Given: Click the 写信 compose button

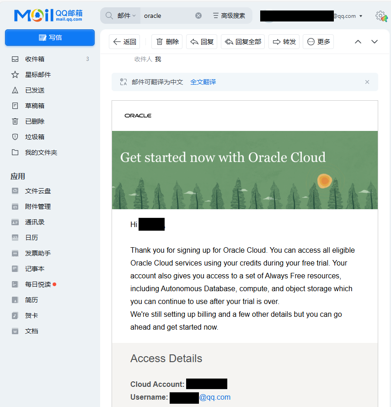Looking at the screenshot, I should [50, 38].
